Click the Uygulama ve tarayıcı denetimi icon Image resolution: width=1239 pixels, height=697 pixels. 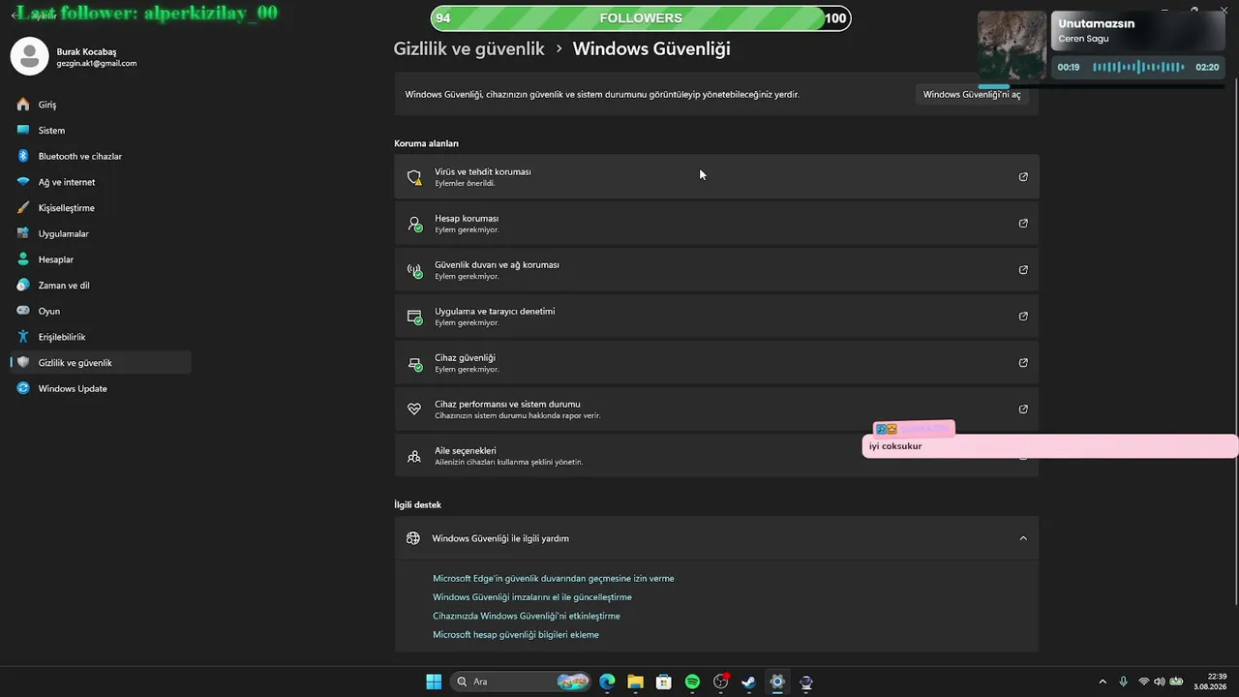click(414, 317)
